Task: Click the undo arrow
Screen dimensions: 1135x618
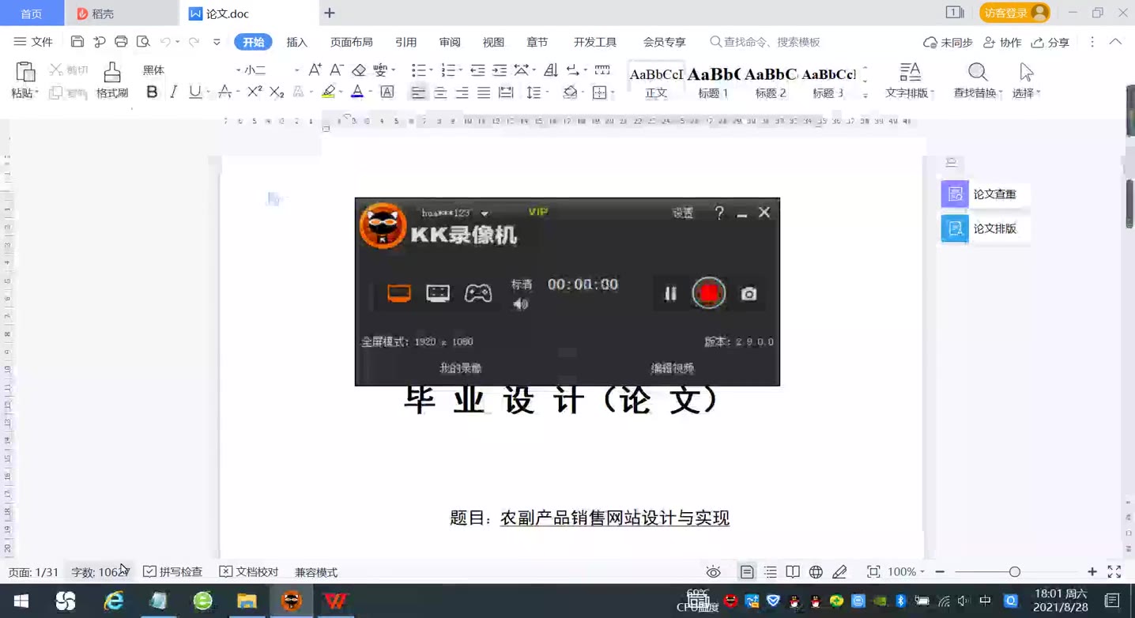Action: [165, 42]
